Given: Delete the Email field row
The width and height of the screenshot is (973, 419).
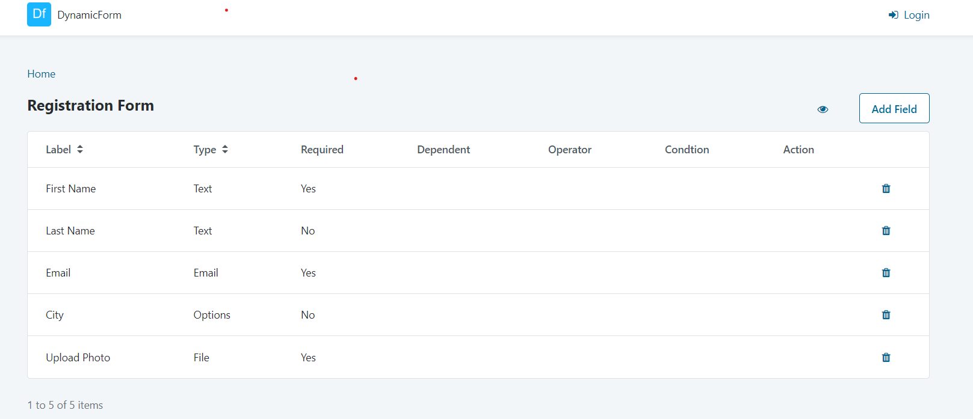Looking at the screenshot, I should coord(886,273).
